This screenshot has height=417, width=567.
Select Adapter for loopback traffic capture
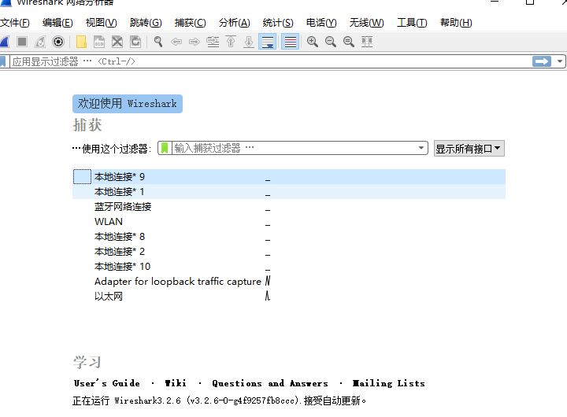tap(289, 282)
